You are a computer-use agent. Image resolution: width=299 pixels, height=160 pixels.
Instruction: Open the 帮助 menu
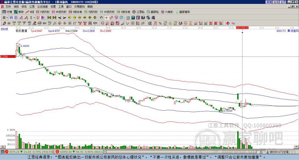pyautogui.click(x=90, y=7)
